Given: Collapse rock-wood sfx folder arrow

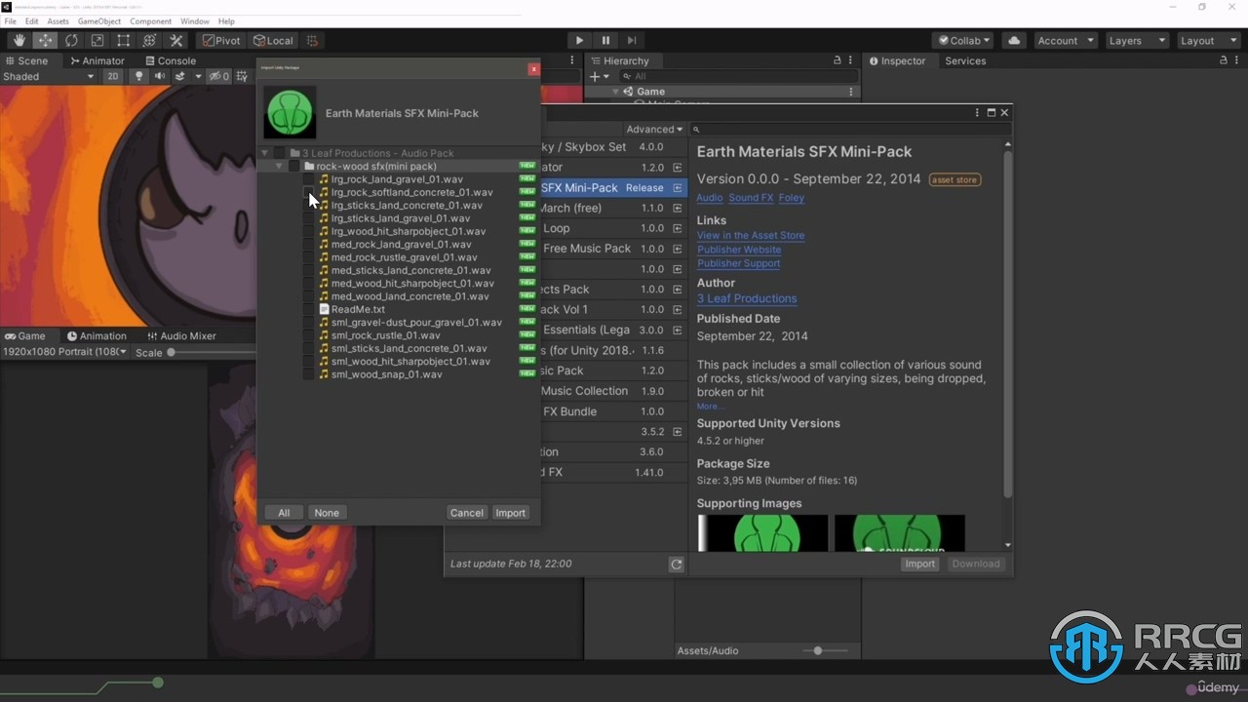Looking at the screenshot, I should coord(279,167).
